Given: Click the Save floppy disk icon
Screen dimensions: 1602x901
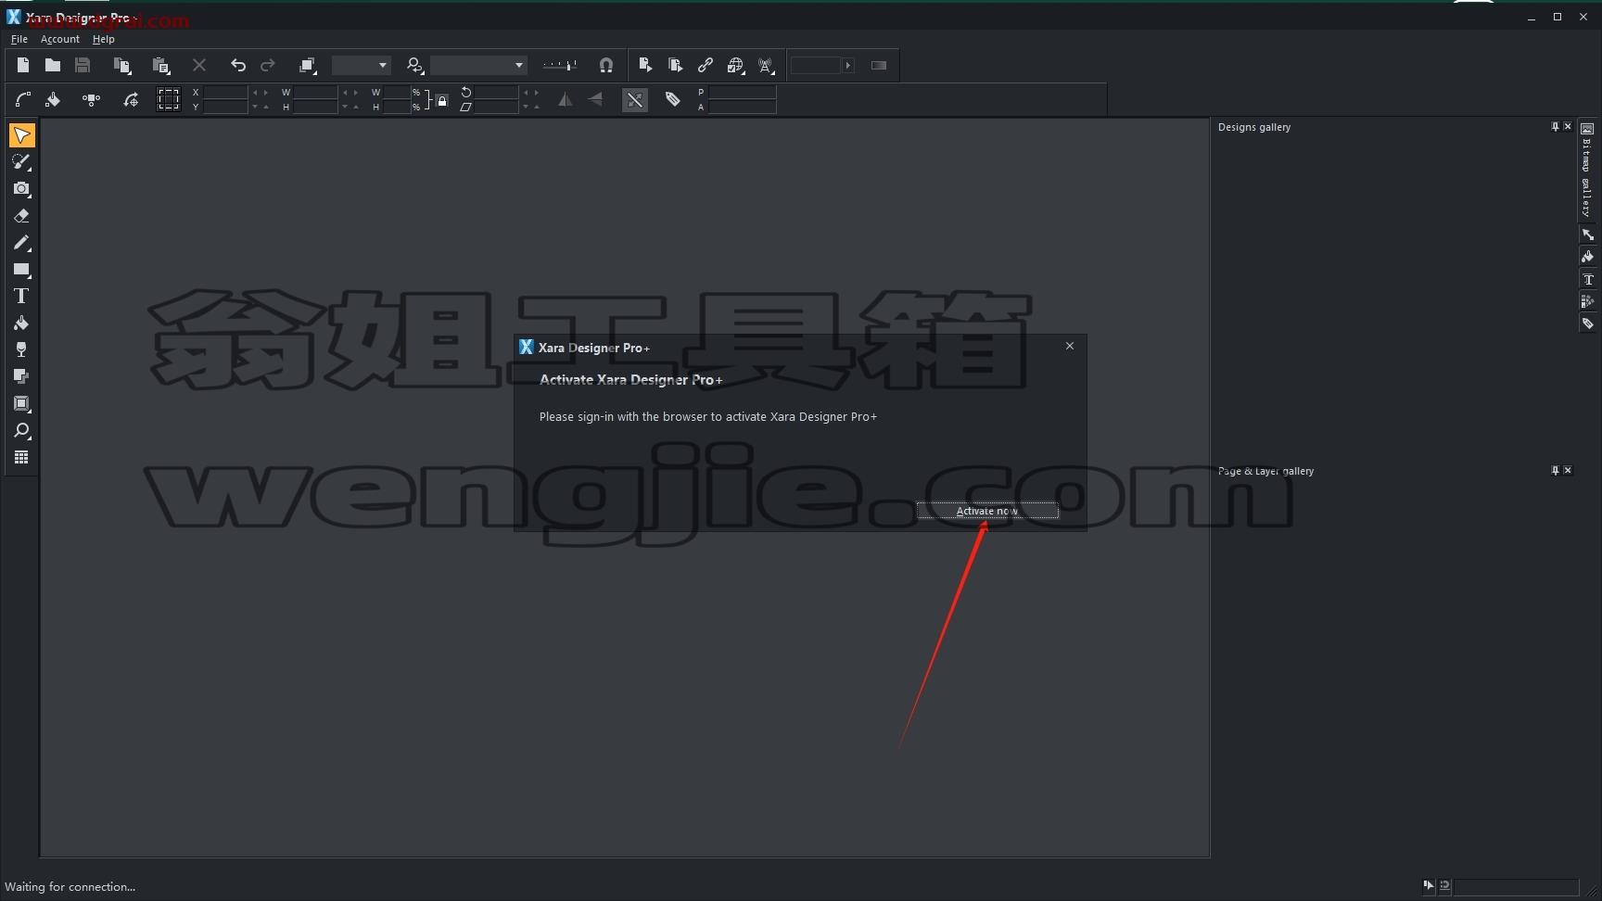Looking at the screenshot, I should [83, 65].
